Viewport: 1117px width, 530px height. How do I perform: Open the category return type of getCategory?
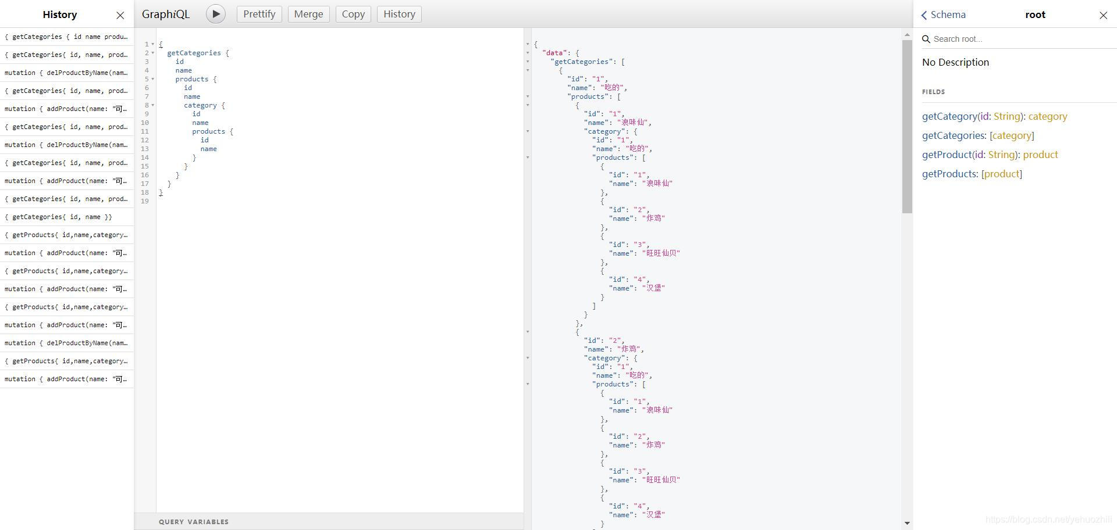(x=1048, y=116)
